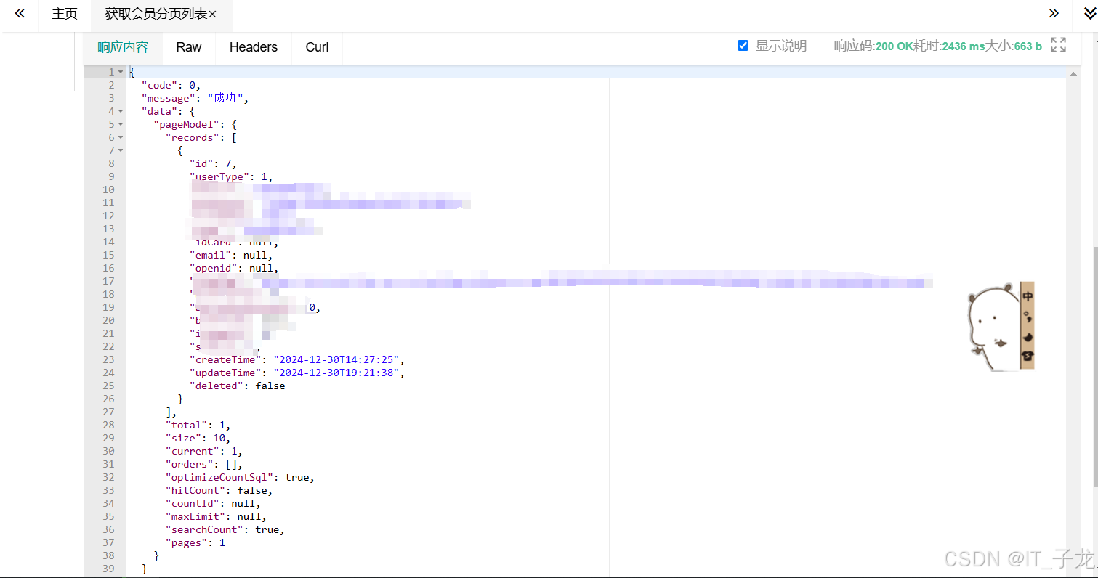Collapse the record object on line 7
This screenshot has height=578, width=1098.
coord(121,150)
